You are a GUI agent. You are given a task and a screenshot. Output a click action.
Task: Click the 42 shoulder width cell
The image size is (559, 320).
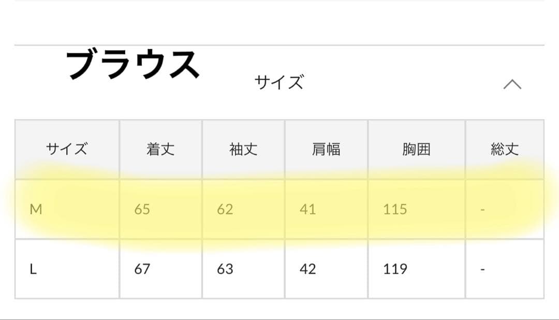pyautogui.click(x=307, y=269)
